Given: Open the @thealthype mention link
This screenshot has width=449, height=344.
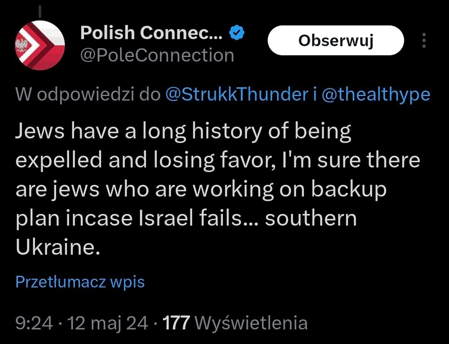Looking at the screenshot, I should pyautogui.click(x=375, y=94).
